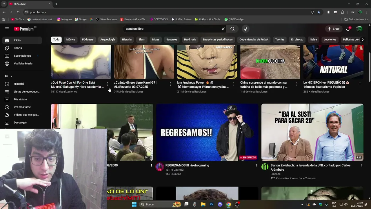Open the Tu Tío DaBrezz channel avatar
371x209 pixels.
click(x=160, y=167)
